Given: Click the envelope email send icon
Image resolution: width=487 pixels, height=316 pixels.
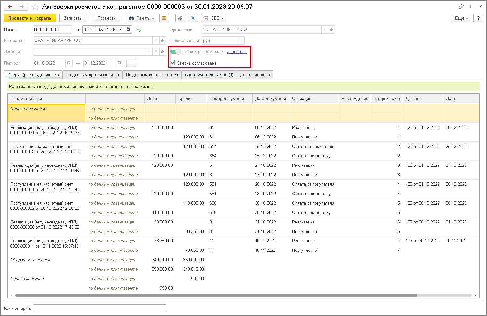Looking at the screenshot, I should [164, 18].
